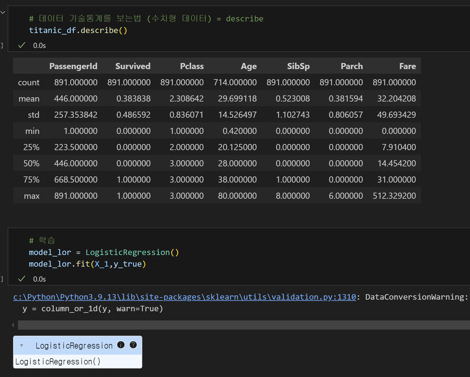470x377 pixels.
Task: Click the Age count value 714.000000
Action: 235,82
